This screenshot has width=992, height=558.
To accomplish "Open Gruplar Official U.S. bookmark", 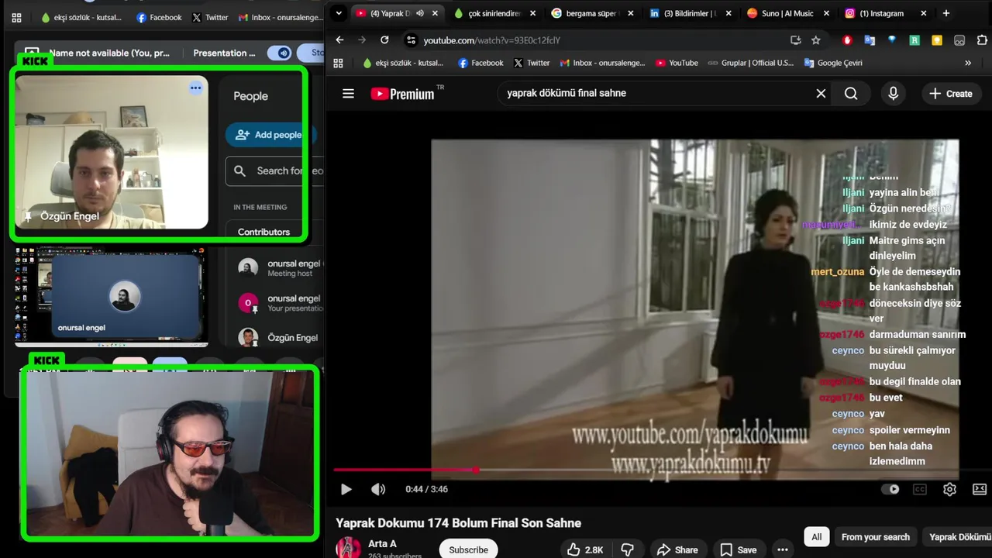I will click(x=750, y=63).
